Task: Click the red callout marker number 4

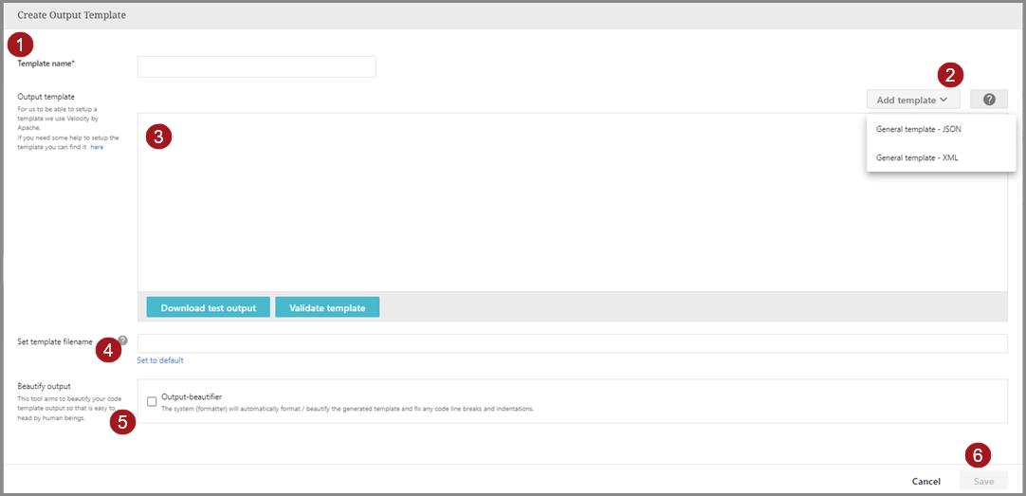Action: point(109,351)
